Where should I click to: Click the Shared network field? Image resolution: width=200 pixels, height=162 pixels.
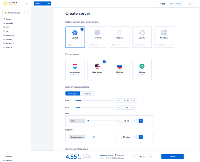[x=77, y=137]
